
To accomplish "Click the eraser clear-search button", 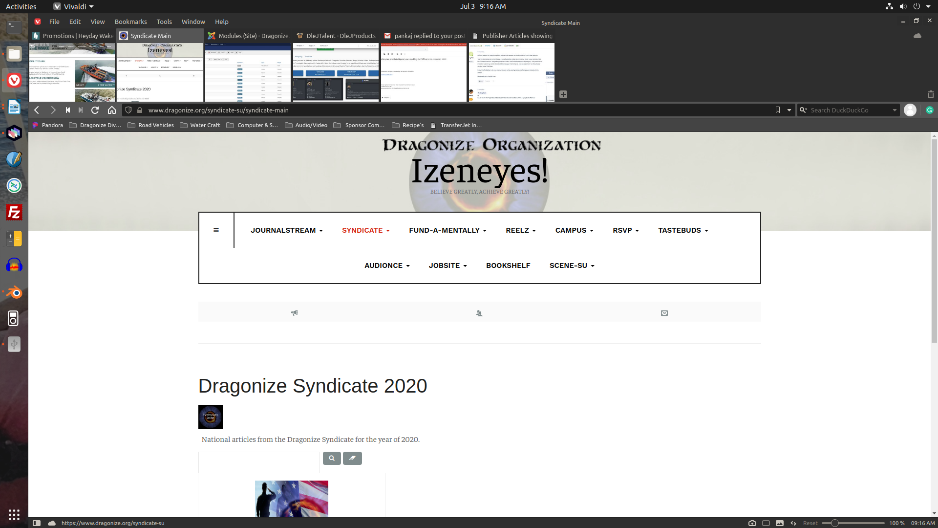I will pyautogui.click(x=352, y=458).
